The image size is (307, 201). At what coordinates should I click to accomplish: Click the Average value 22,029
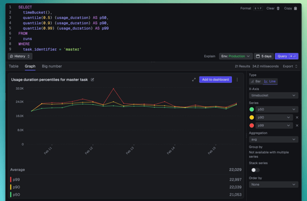tap(235, 170)
